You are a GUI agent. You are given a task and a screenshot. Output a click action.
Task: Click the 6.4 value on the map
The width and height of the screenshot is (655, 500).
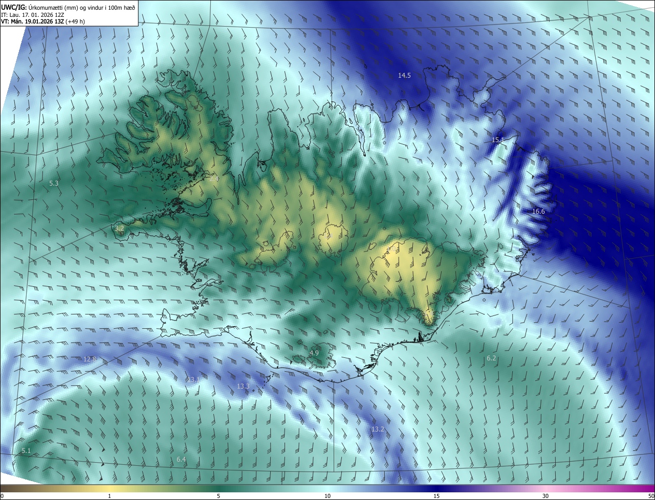(181, 460)
